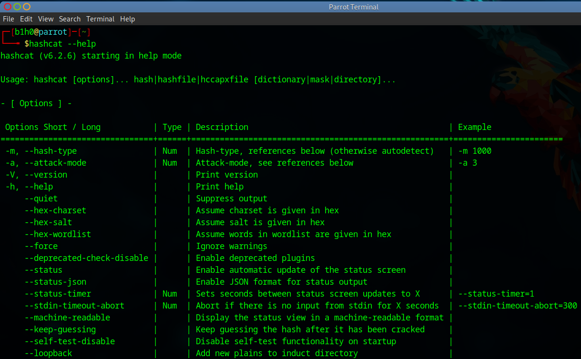Click the '--stdin-timeout-abort=300' example

point(518,306)
